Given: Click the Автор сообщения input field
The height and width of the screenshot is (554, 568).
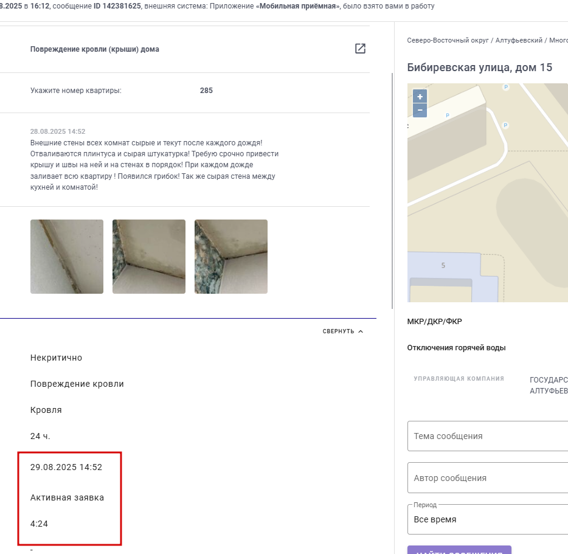Looking at the screenshot, I should [488, 478].
